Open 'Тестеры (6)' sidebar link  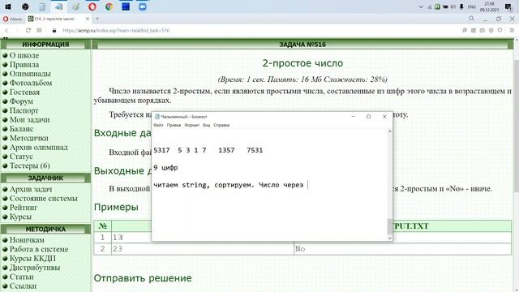pos(29,165)
